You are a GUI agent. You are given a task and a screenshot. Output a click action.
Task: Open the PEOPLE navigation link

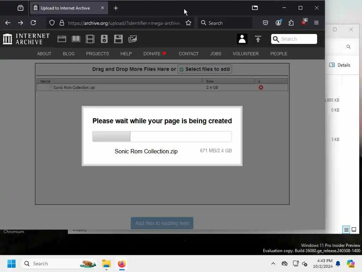coord(279,54)
